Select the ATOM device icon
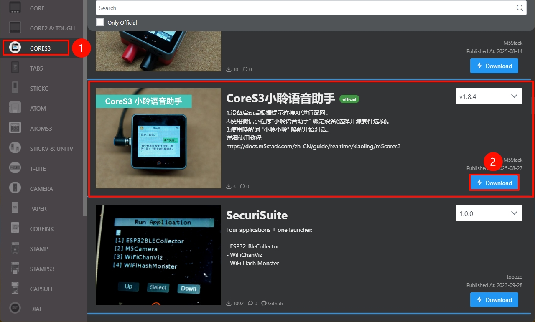 pos(15,108)
